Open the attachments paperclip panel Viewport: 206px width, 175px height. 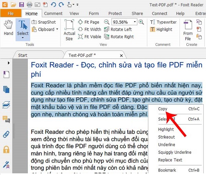click(x=6, y=134)
